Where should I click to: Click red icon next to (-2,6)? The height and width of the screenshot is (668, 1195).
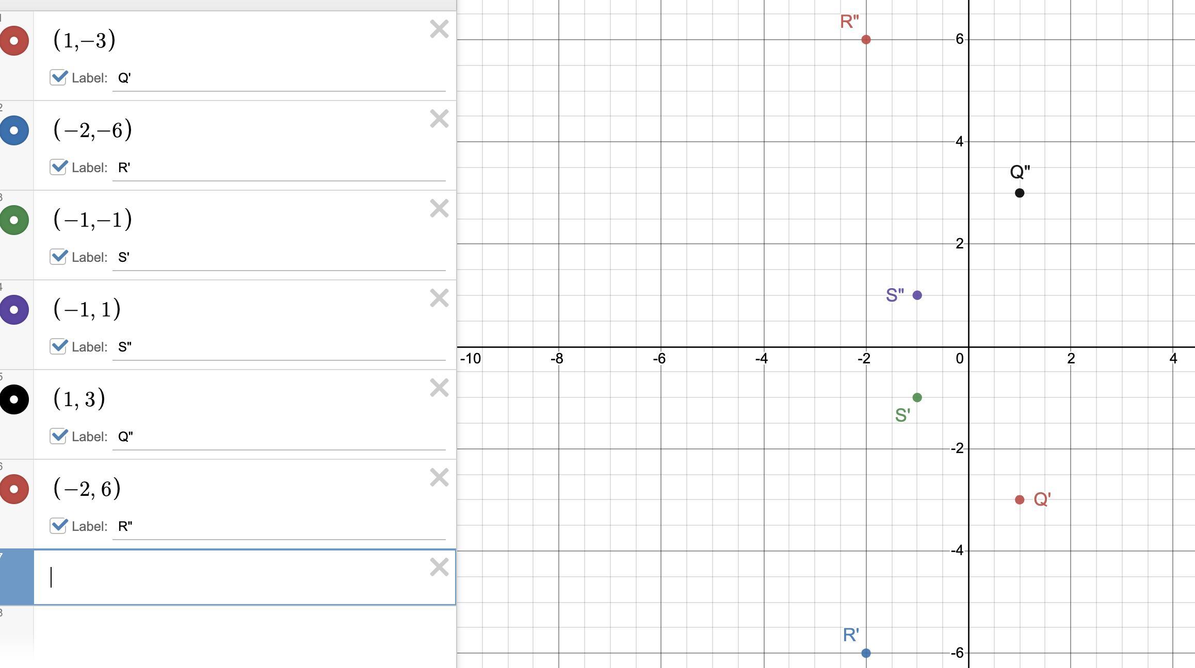coord(14,489)
